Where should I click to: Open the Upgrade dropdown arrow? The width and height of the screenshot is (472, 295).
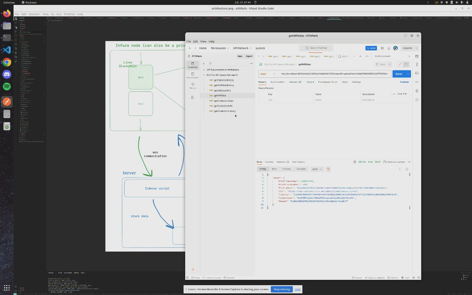pos(416,48)
